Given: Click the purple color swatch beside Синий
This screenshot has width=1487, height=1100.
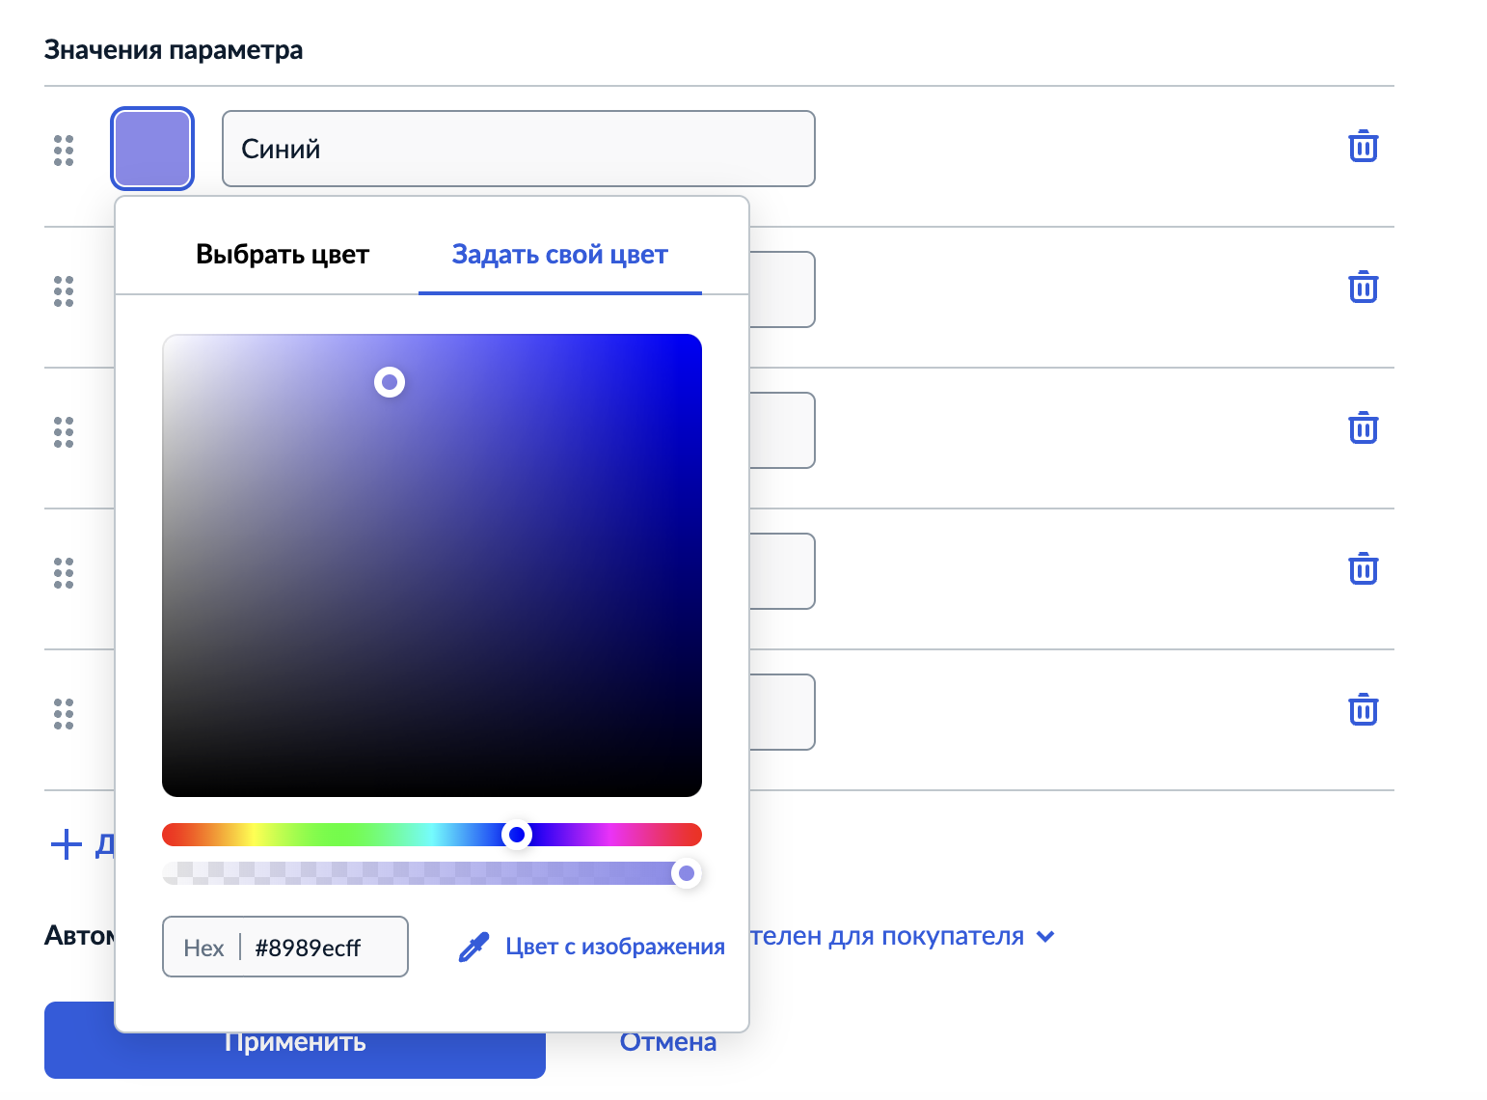Looking at the screenshot, I should [152, 149].
